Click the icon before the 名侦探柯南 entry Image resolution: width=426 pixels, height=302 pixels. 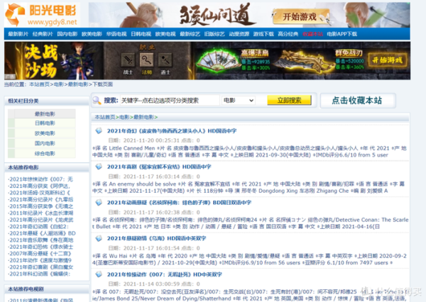click(99, 201)
